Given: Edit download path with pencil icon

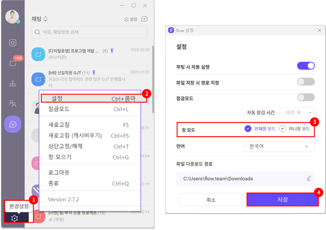Looking at the screenshot, I should click(x=309, y=178).
